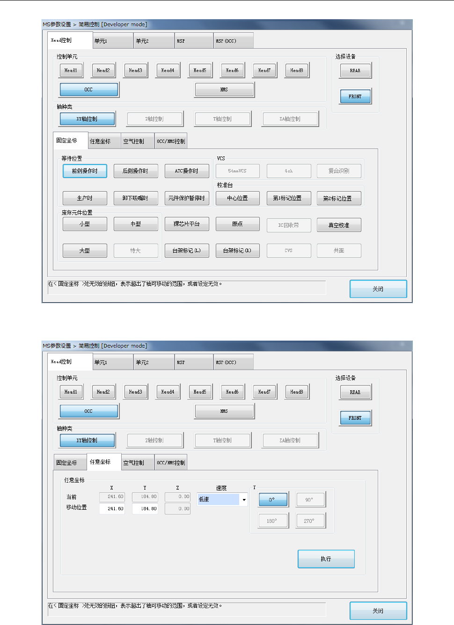454x625 pixels.
Task: Select Head1 in the lower dialog
Action: [71, 392]
